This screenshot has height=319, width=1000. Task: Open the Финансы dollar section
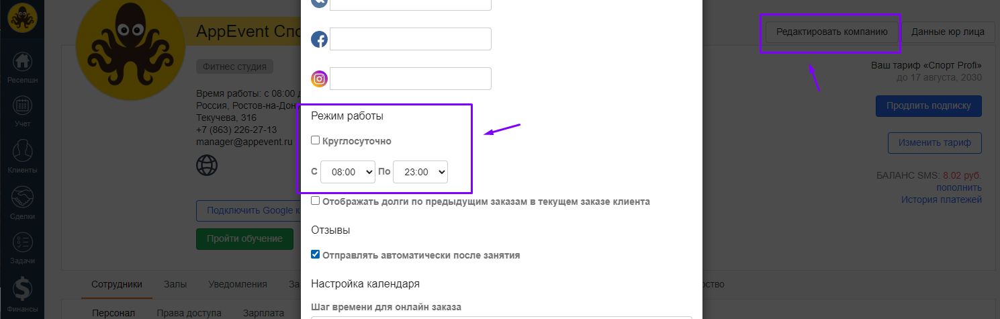click(22, 293)
